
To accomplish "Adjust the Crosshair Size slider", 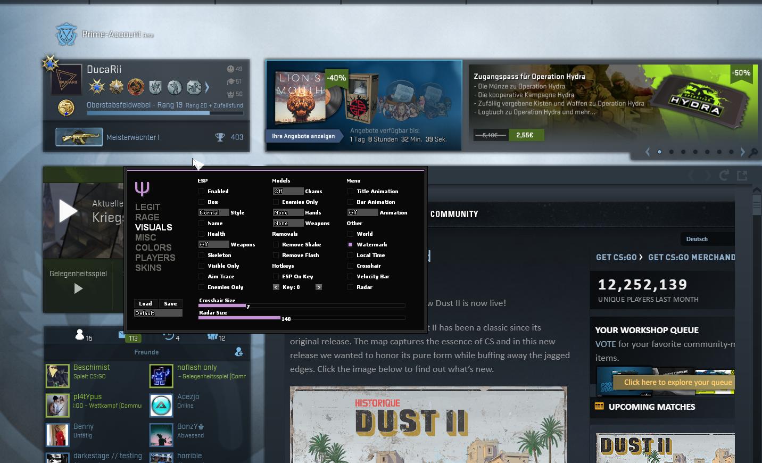I will click(302, 305).
